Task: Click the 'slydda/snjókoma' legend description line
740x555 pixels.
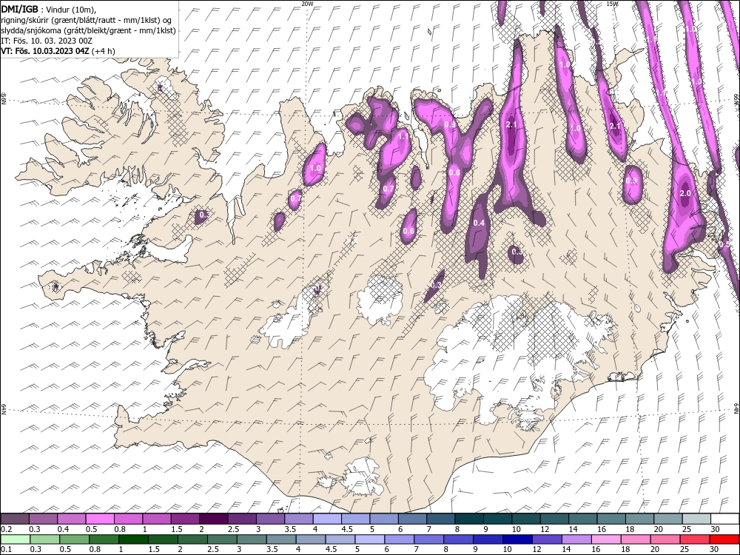Action: click(88, 30)
